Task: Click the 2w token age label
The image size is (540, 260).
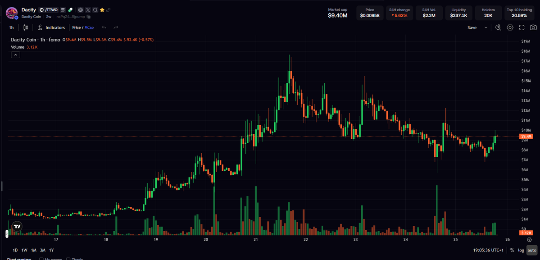Action: pyautogui.click(x=49, y=17)
